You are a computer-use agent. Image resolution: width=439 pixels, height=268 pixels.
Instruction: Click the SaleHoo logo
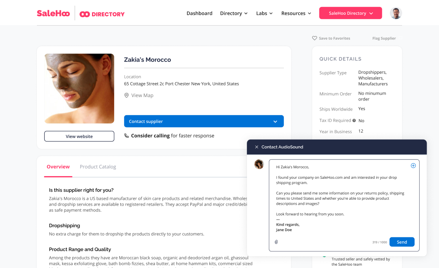(x=53, y=13)
